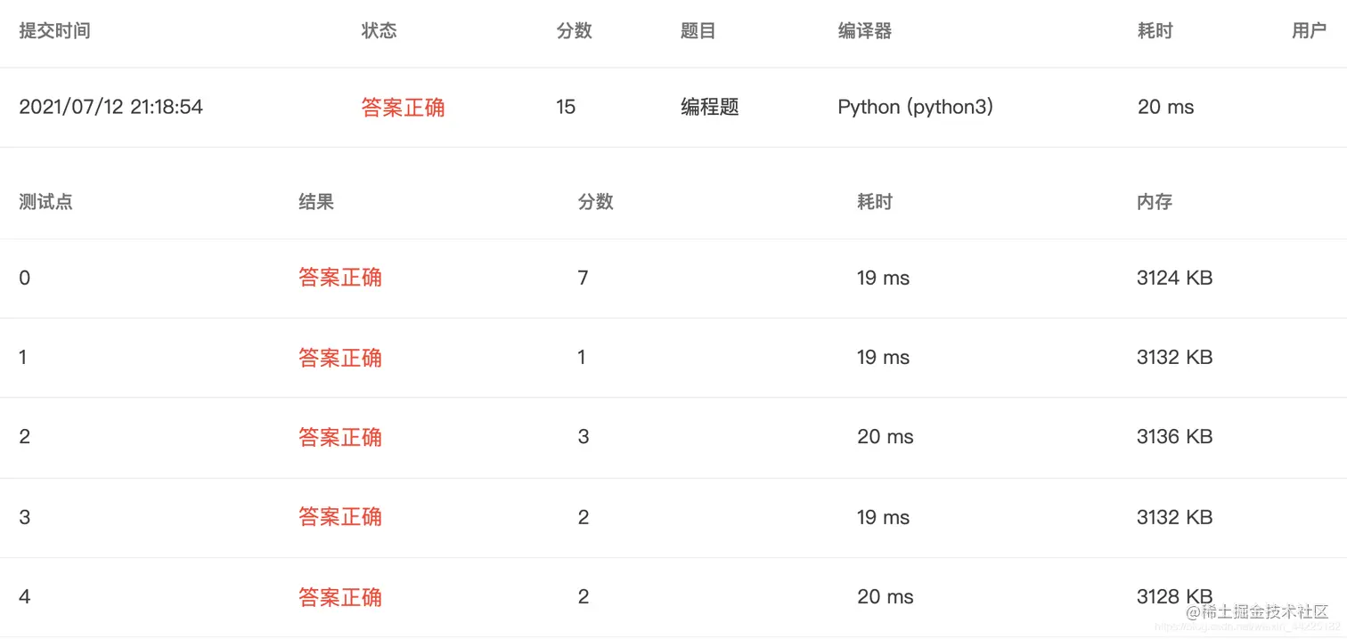
Task: Click 答案正确 result for test point 1
Action: tap(340, 358)
